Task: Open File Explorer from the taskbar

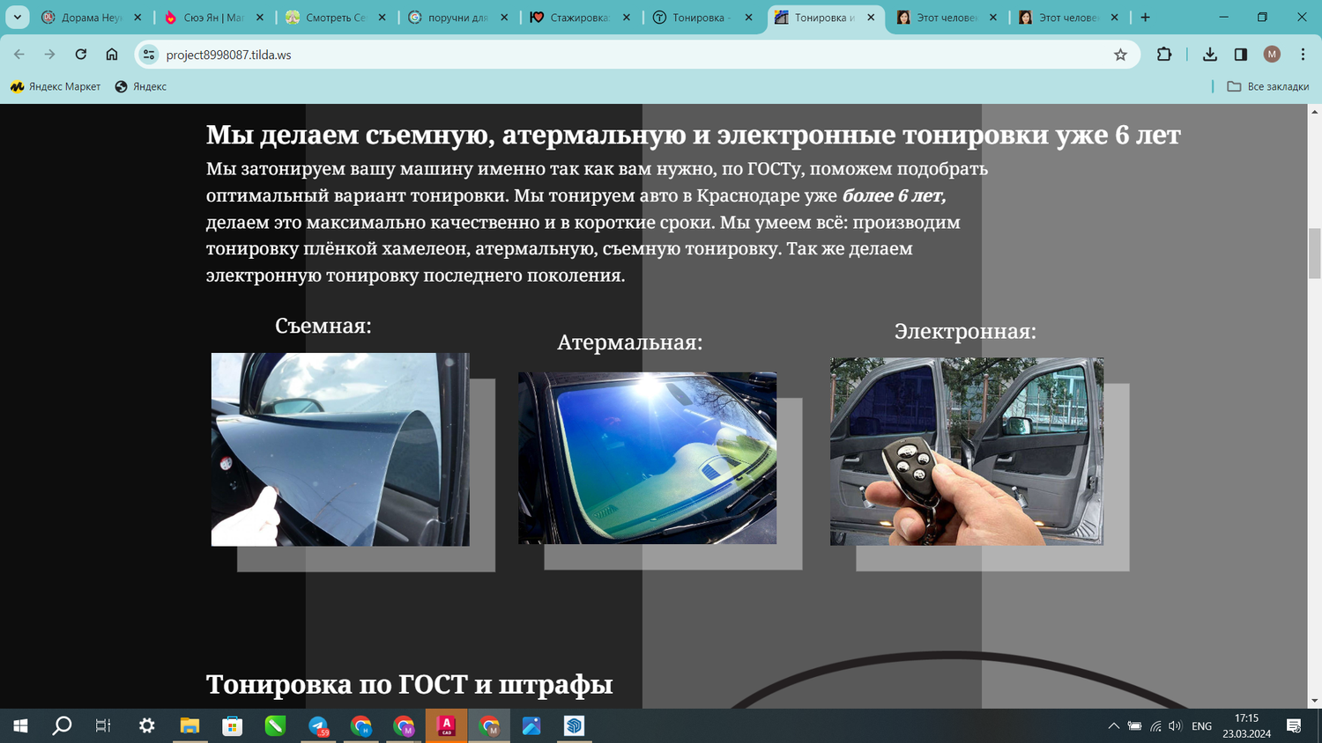Action: 189,725
